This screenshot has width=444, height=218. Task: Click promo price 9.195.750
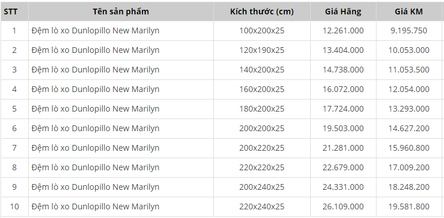[409, 30]
